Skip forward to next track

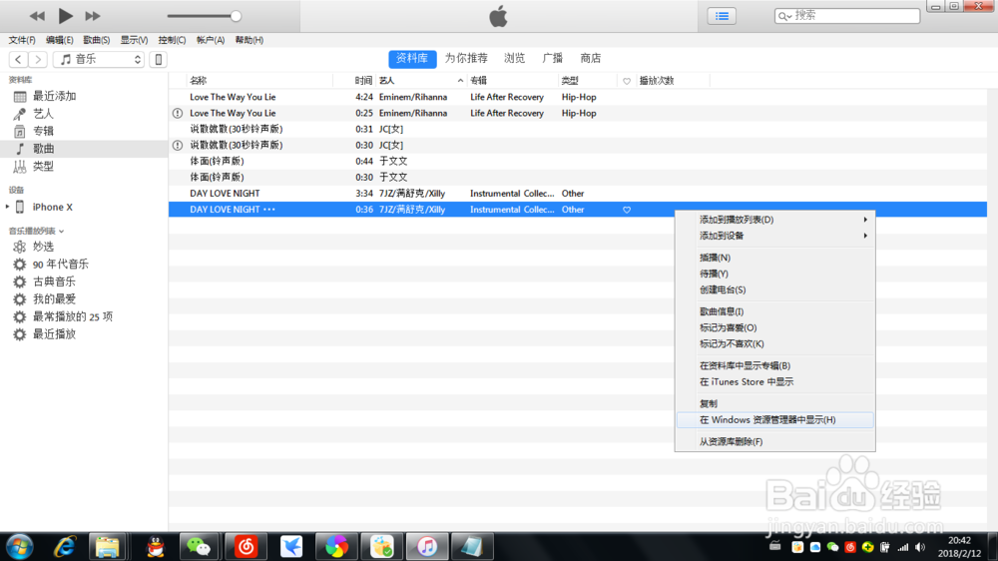click(93, 16)
